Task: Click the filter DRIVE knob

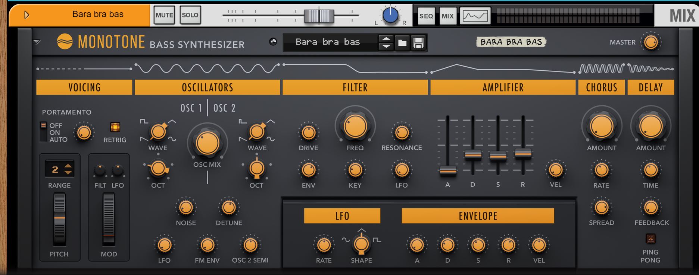Action: [x=309, y=132]
